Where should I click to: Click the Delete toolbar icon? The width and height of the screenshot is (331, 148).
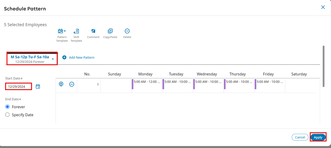coord(127,32)
